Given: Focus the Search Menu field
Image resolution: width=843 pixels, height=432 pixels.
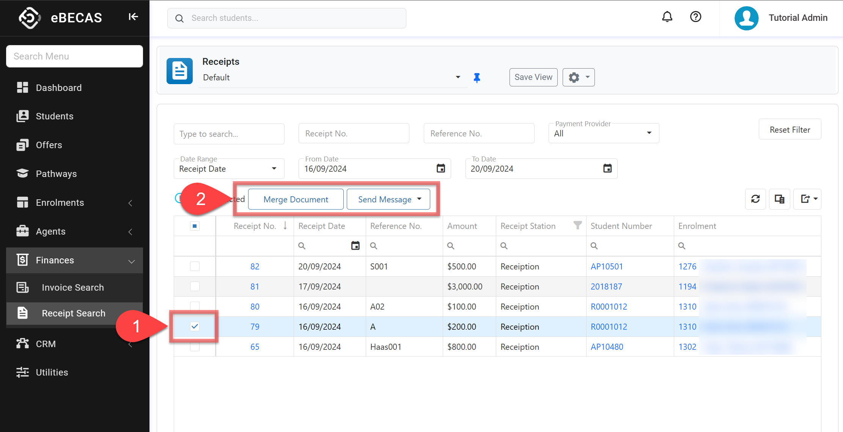Looking at the screenshot, I should (74, 56).
